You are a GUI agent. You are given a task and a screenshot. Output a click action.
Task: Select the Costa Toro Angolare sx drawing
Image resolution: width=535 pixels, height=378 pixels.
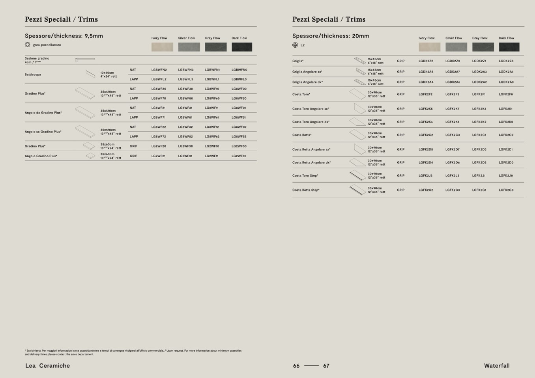click(359, 108)
